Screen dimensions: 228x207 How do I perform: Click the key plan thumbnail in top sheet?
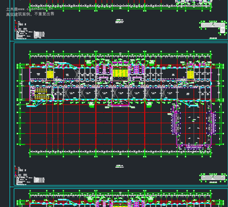coord(213,28)
